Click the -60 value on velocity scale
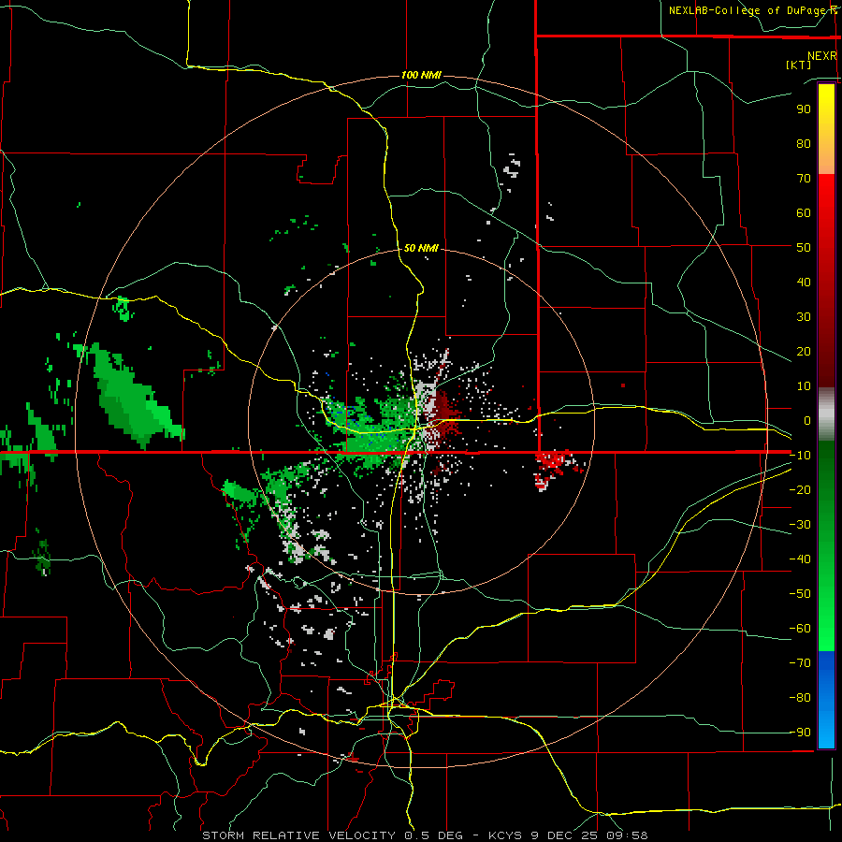This screenshot has width=842, height=842. tap(800, 629)
